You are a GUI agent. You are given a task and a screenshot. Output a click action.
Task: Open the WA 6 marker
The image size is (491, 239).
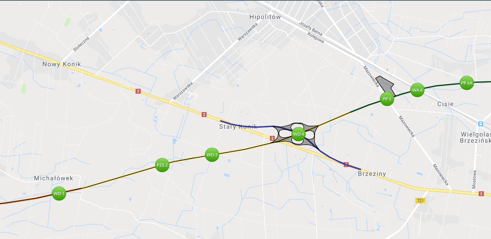(417, 90)
